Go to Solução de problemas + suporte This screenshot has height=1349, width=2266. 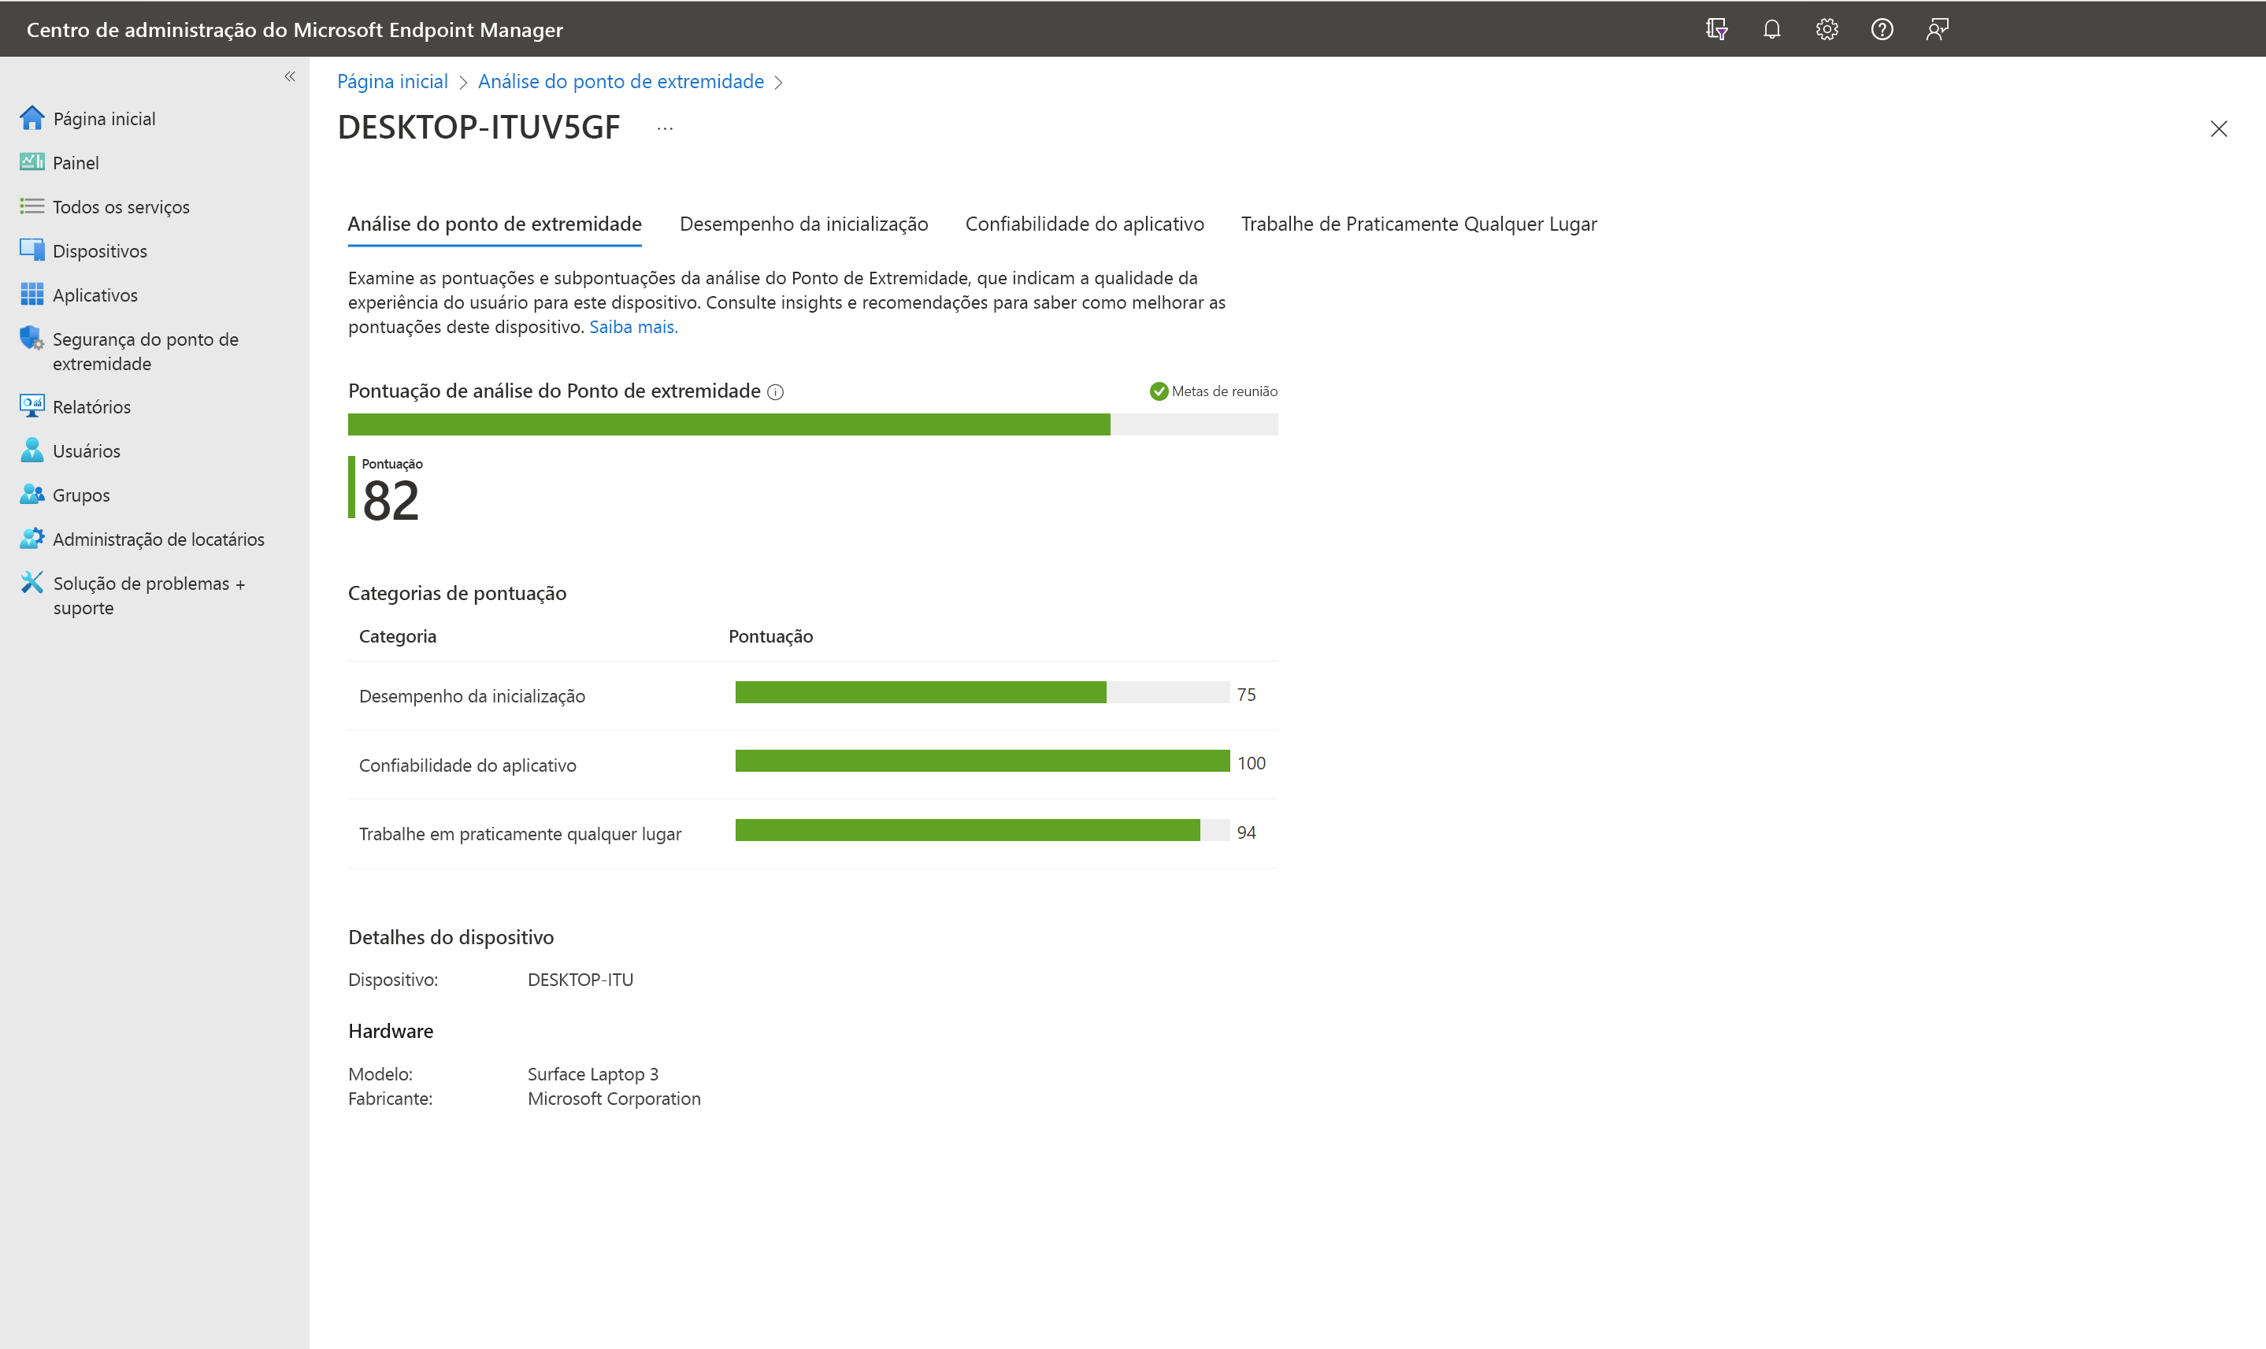click(x=148, y=595)
